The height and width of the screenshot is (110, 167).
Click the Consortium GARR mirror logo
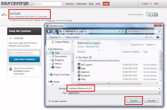point(152,14)
